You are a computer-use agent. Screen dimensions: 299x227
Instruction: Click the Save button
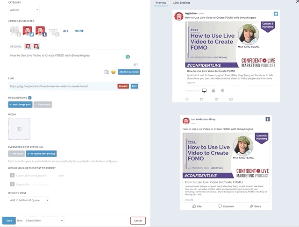[9, 220]
